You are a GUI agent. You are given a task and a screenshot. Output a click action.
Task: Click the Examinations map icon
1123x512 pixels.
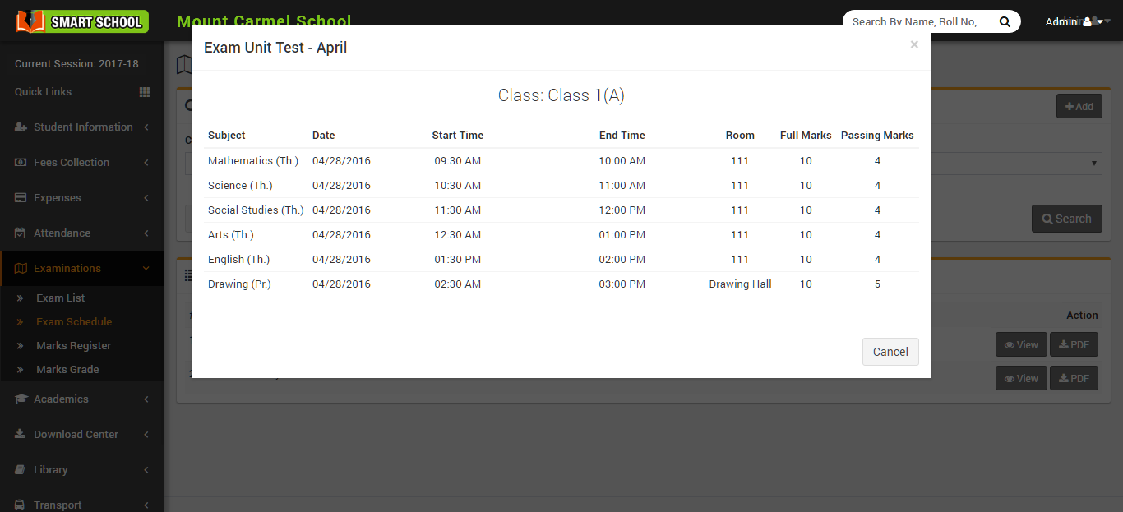coord(21,269)
